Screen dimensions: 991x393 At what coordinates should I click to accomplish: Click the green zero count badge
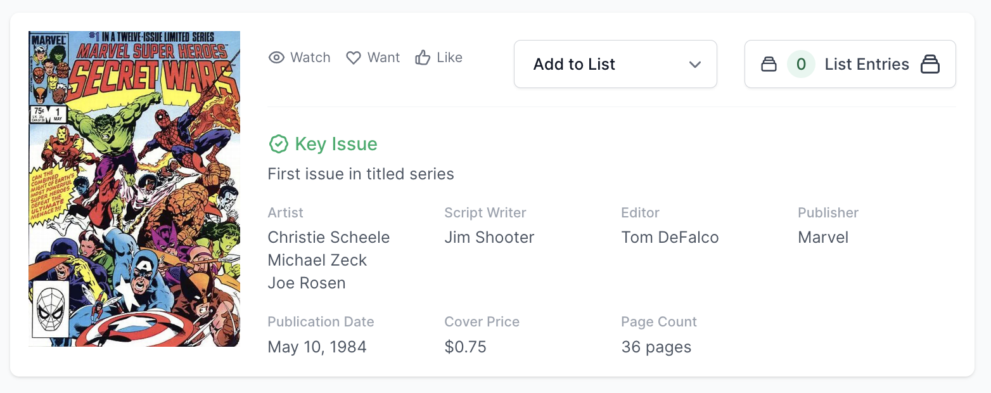[x=801, y=64]
